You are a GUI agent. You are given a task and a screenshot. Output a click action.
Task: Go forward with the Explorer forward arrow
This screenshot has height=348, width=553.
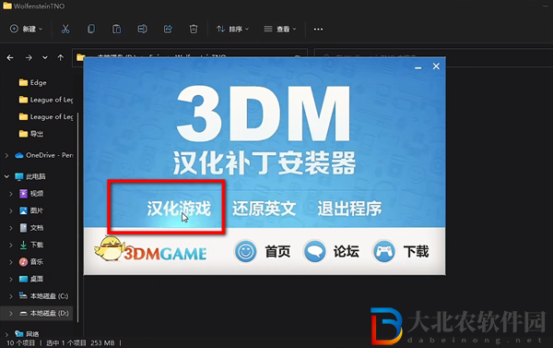point(29,57)
